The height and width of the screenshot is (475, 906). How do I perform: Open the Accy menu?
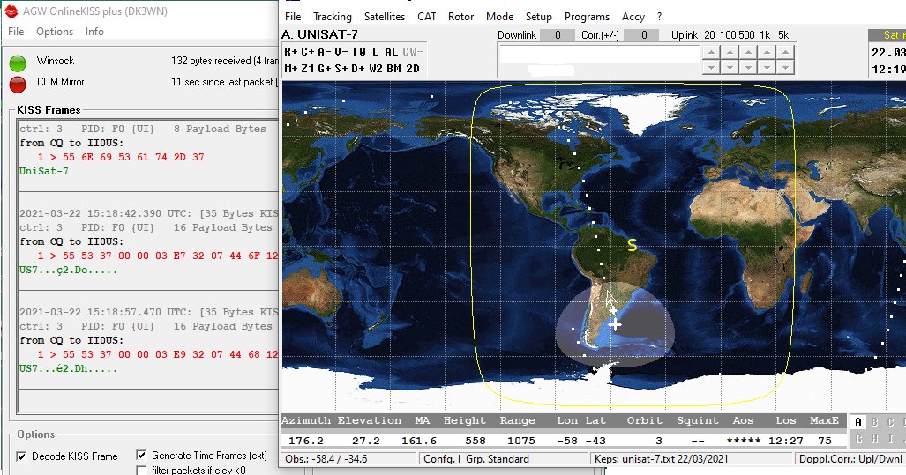point(633,17)
